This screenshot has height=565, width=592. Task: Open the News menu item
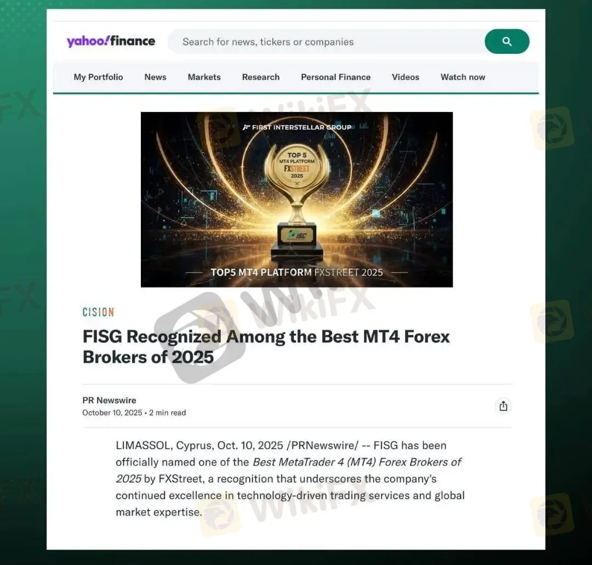pyautogui.click(x=155, y=77)
